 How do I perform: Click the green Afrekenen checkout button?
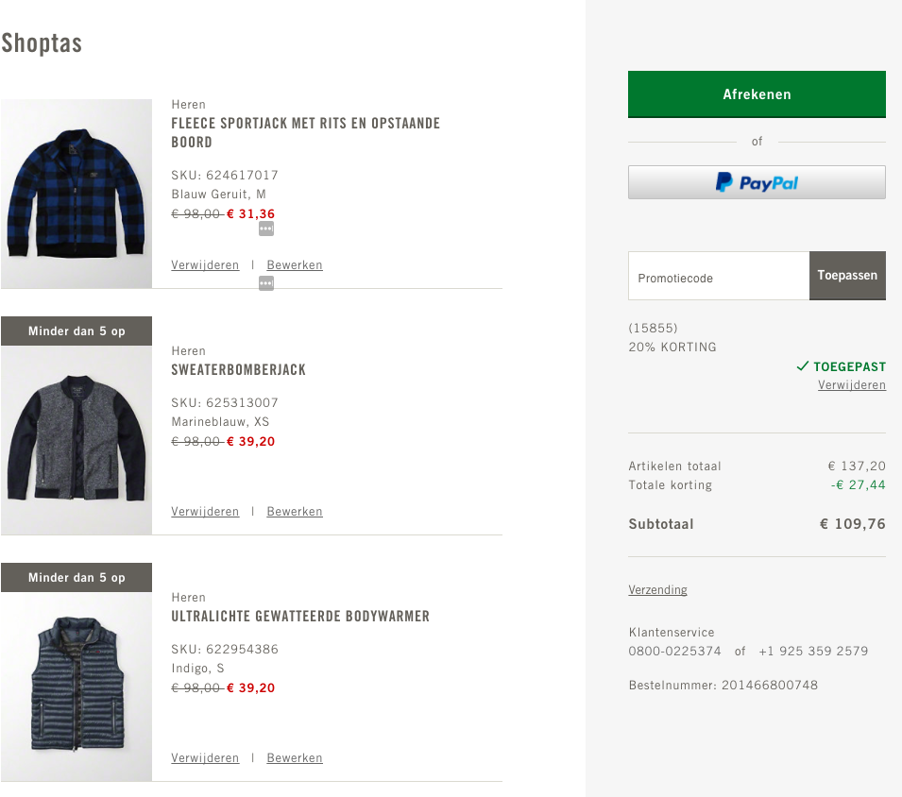pyautogui.click(x=757, y=94)
